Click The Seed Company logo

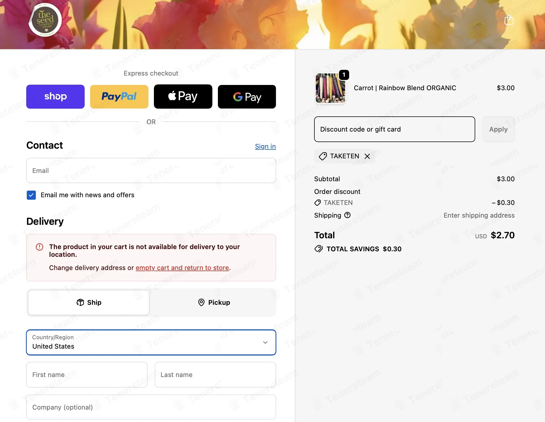(45, 20)
